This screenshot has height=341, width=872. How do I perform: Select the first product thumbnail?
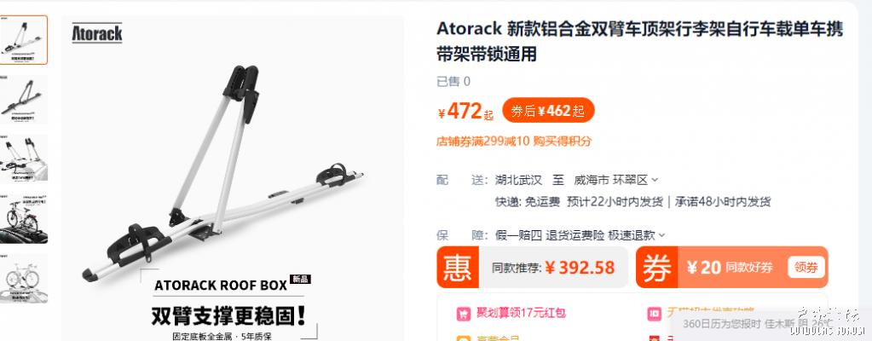23,39
